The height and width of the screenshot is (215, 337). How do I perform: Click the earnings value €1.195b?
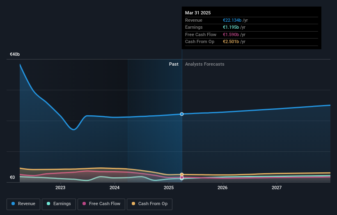coord(231,27)
